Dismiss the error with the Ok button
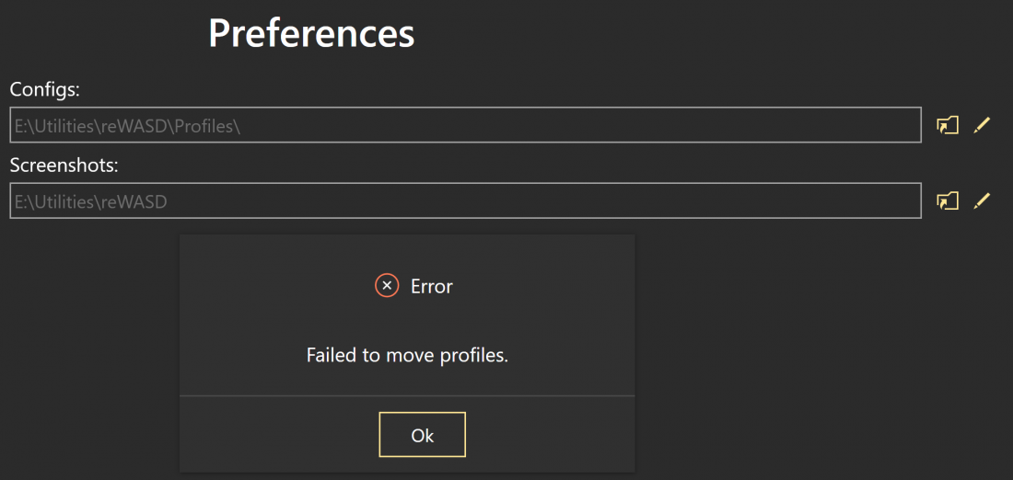Image resolution: width=1013 pixels, height=480 pixels. coord(423,435)
